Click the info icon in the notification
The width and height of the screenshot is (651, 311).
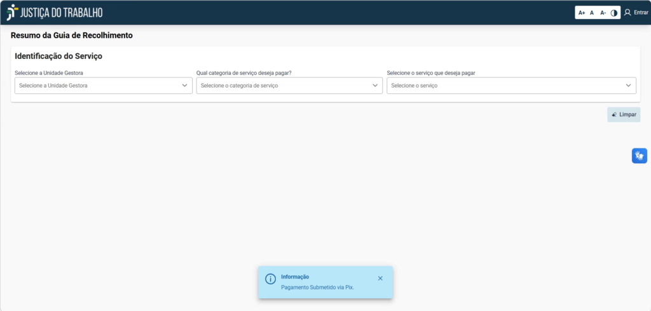coord(270,279)
